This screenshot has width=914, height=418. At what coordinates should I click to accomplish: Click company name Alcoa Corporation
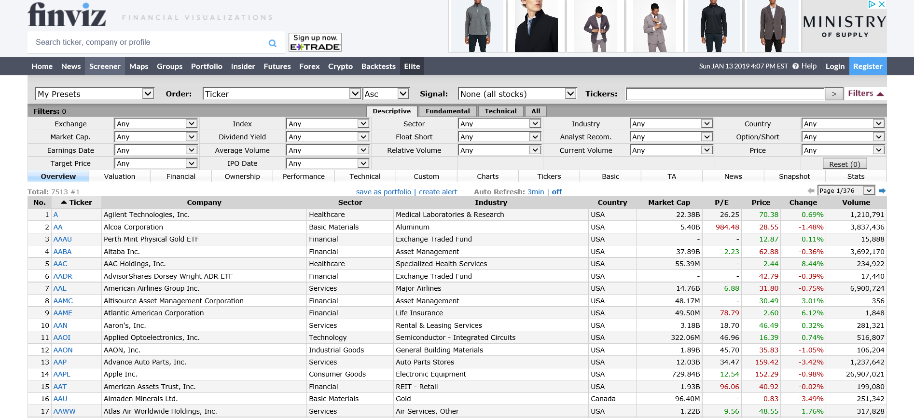pos(133,227)
